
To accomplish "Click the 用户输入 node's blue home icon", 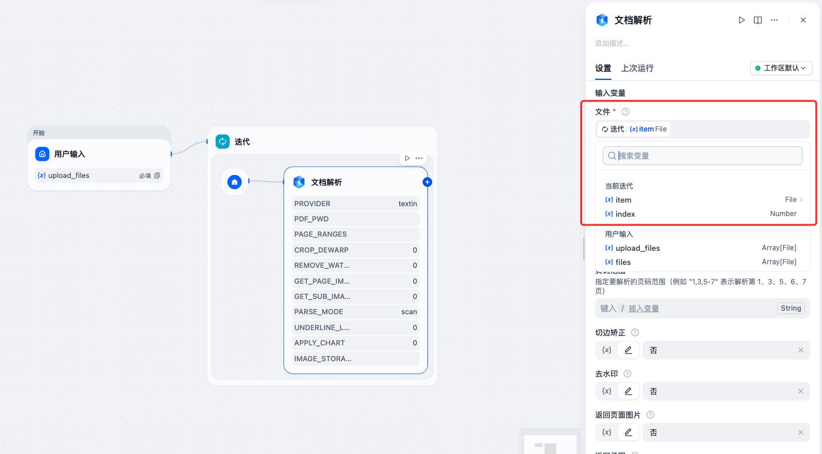I will tap(42, 154).
